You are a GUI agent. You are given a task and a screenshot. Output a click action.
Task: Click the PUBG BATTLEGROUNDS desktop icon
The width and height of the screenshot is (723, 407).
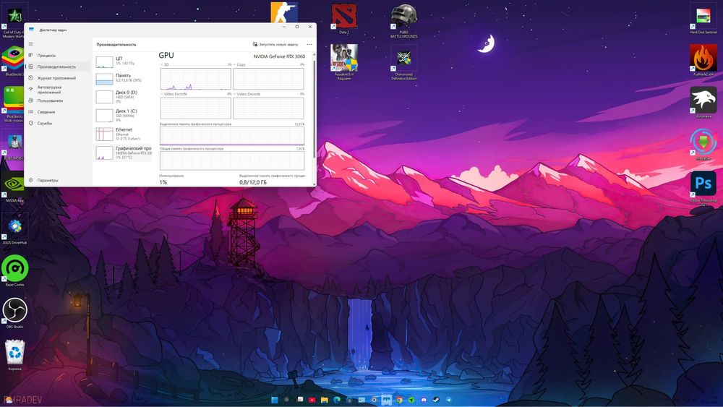(404, 21)
